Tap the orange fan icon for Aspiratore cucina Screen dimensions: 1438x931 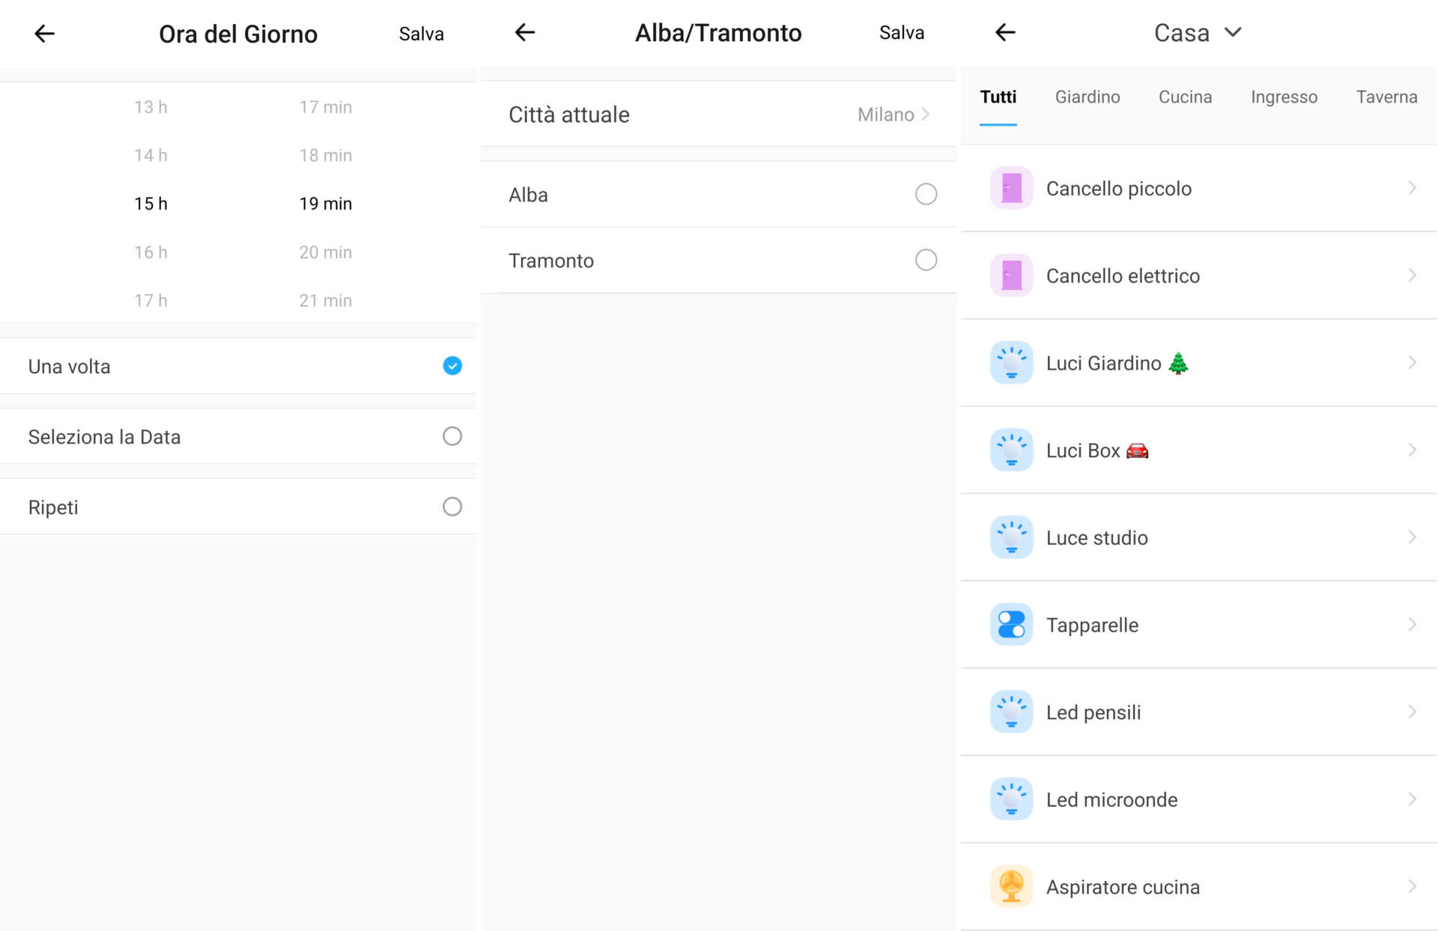pos(1011,887)
